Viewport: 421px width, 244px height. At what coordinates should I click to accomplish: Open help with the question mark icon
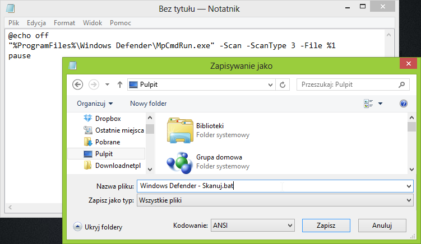pos(403,104)
